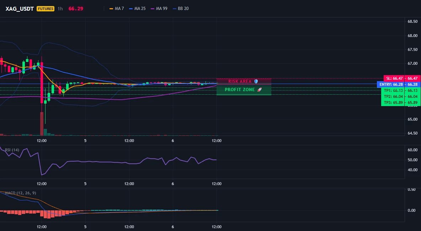Click the 64.50 price axis value
This screenshot has width=421, height=231.
coord(413,133)
